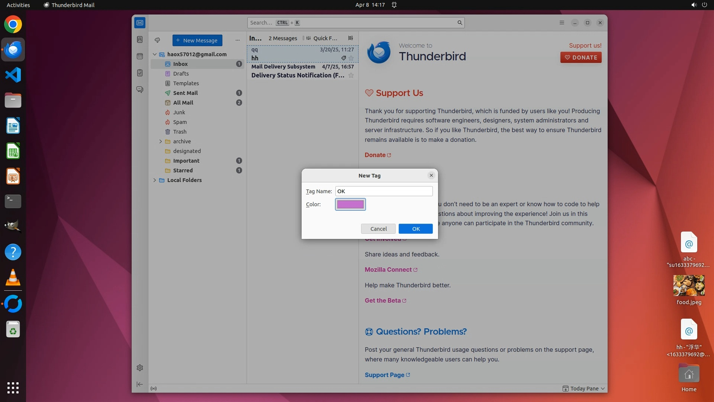Viewport: 714px width, 402px height.
Task: Open the Address Book space icon
Action: [140, 39]
